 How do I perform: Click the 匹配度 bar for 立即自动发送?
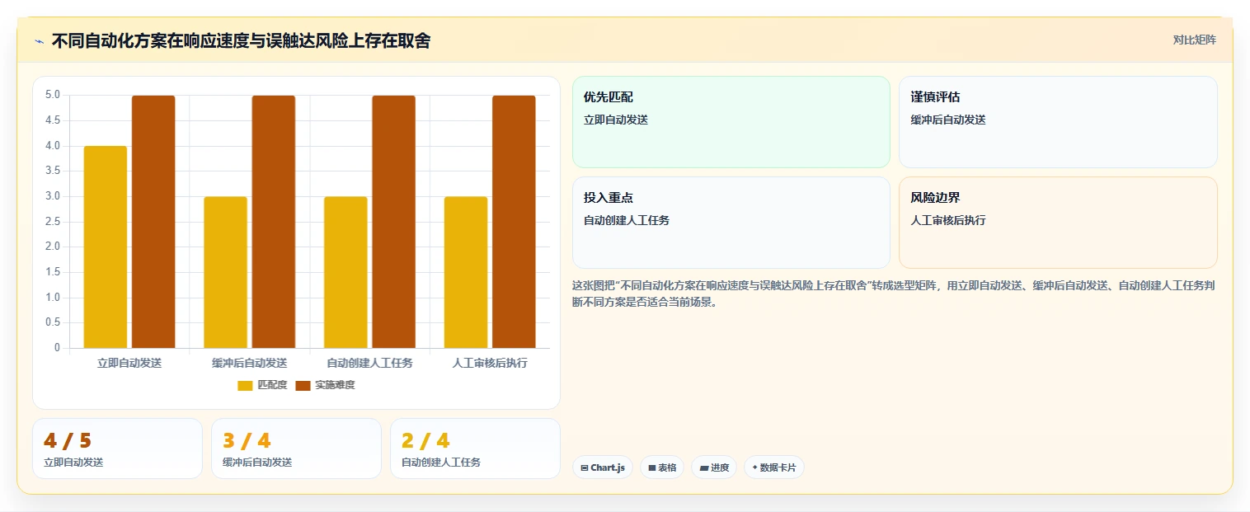click(106, 247)
